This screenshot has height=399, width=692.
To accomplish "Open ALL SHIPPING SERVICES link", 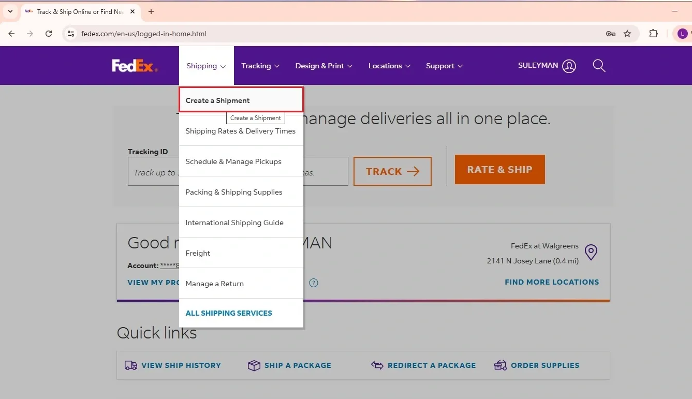I will click(x=229, y=313).
